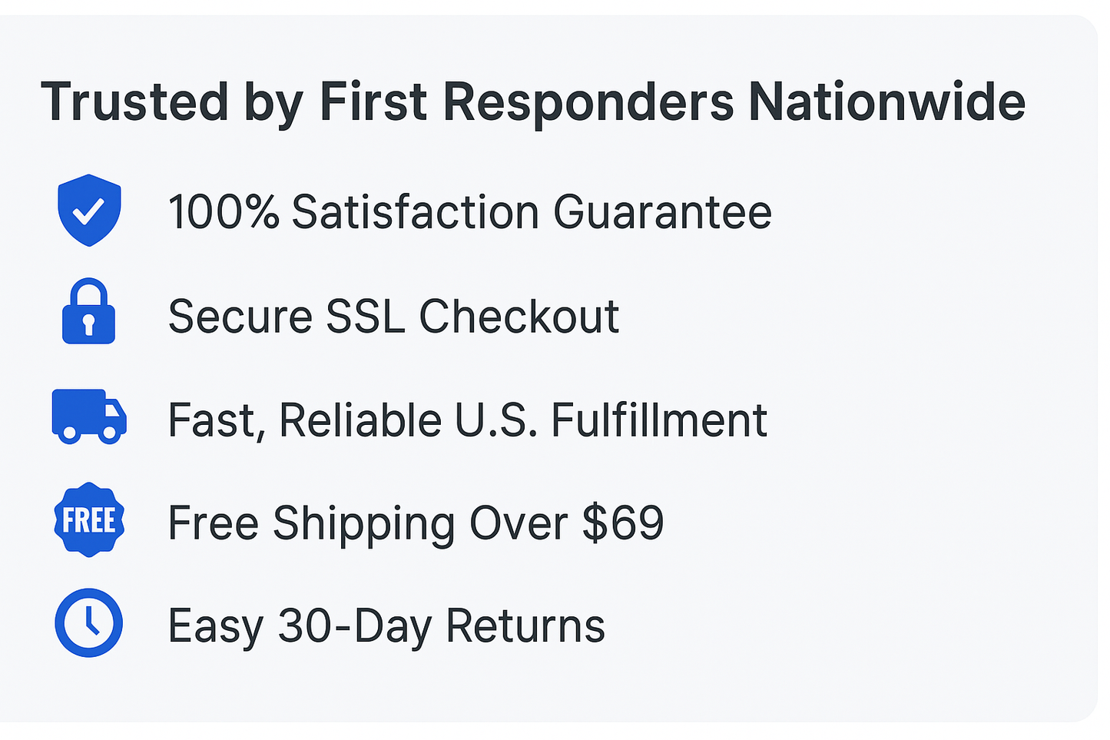Click the delivery truck icon

click(x=89, y=416)
